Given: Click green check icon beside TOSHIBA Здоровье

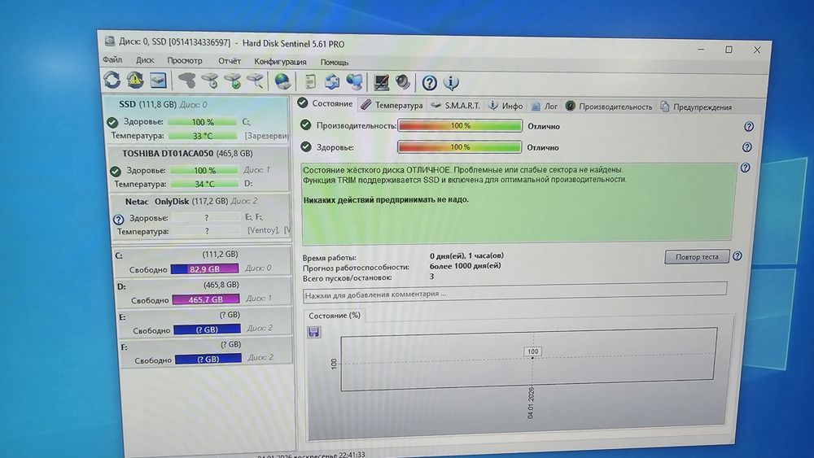Looking at the screenshot, I should point(116,171).
